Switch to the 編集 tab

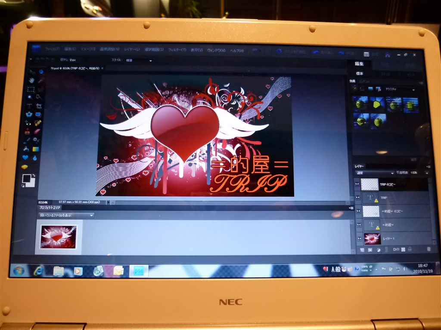359,64
